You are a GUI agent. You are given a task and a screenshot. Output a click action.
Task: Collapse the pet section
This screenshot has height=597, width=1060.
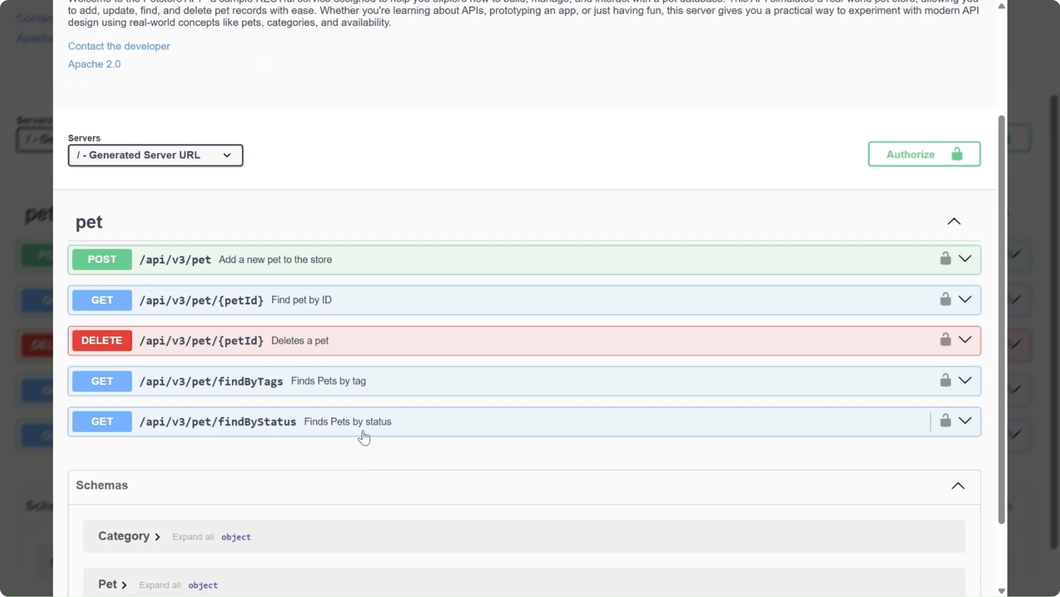[955, 221]
